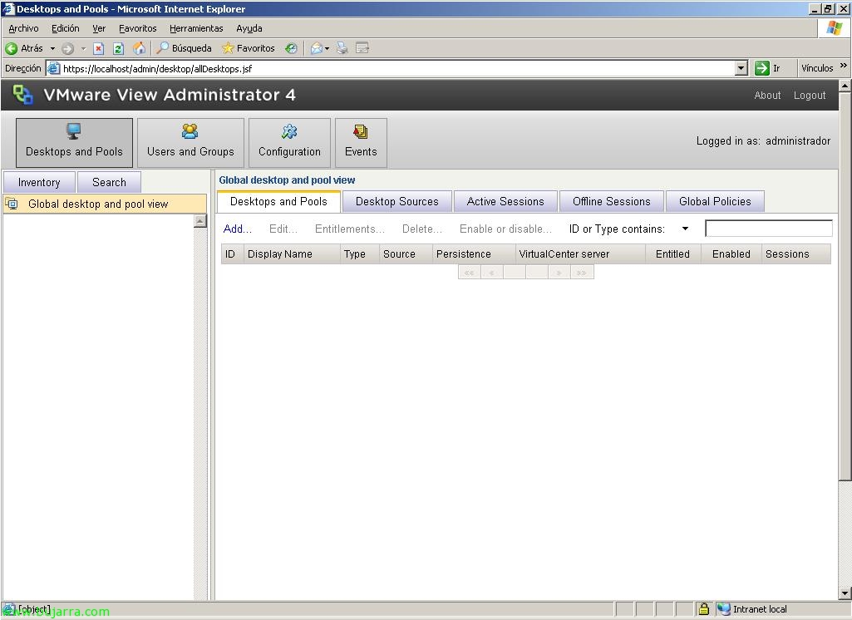The width and height of the screenshot is (852, 620).
Task: Open the Mail button dropdown arrow
Action: 328,49
